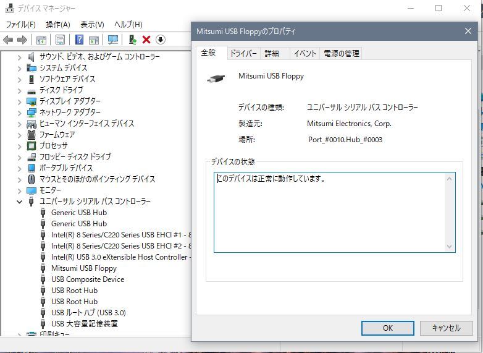Select USB Composite Device in the tree

point(88,279)
